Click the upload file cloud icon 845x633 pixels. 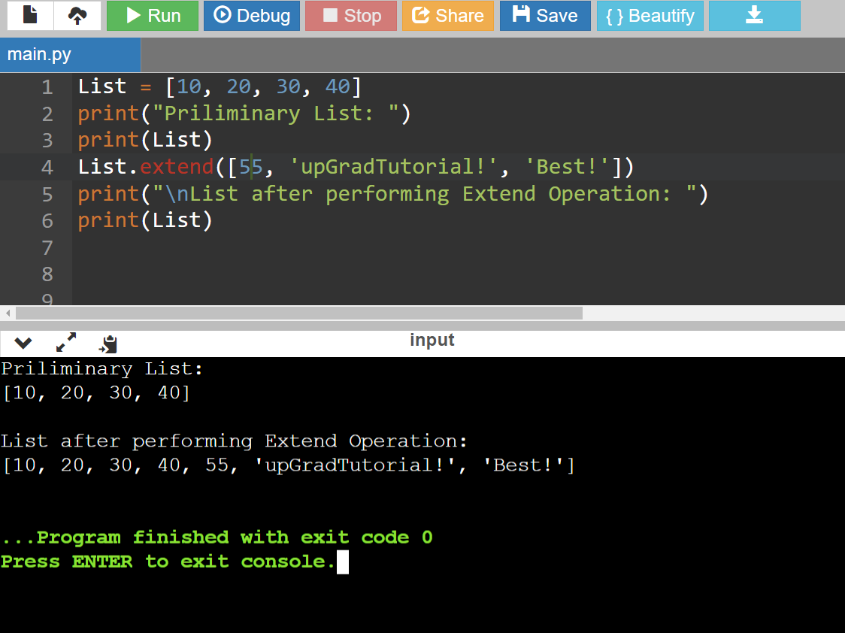(x=77, y=16)
